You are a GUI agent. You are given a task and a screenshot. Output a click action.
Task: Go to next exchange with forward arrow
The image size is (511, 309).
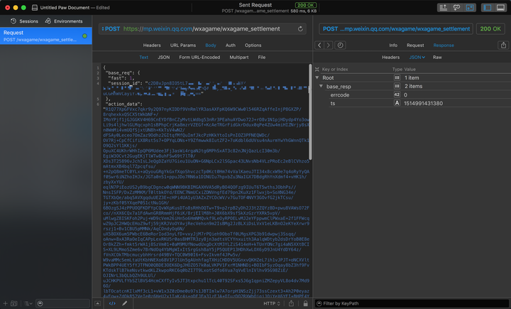pyautogui.click(x=328, y=45)
